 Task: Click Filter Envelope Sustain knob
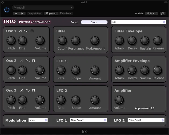tap(145, 40)
